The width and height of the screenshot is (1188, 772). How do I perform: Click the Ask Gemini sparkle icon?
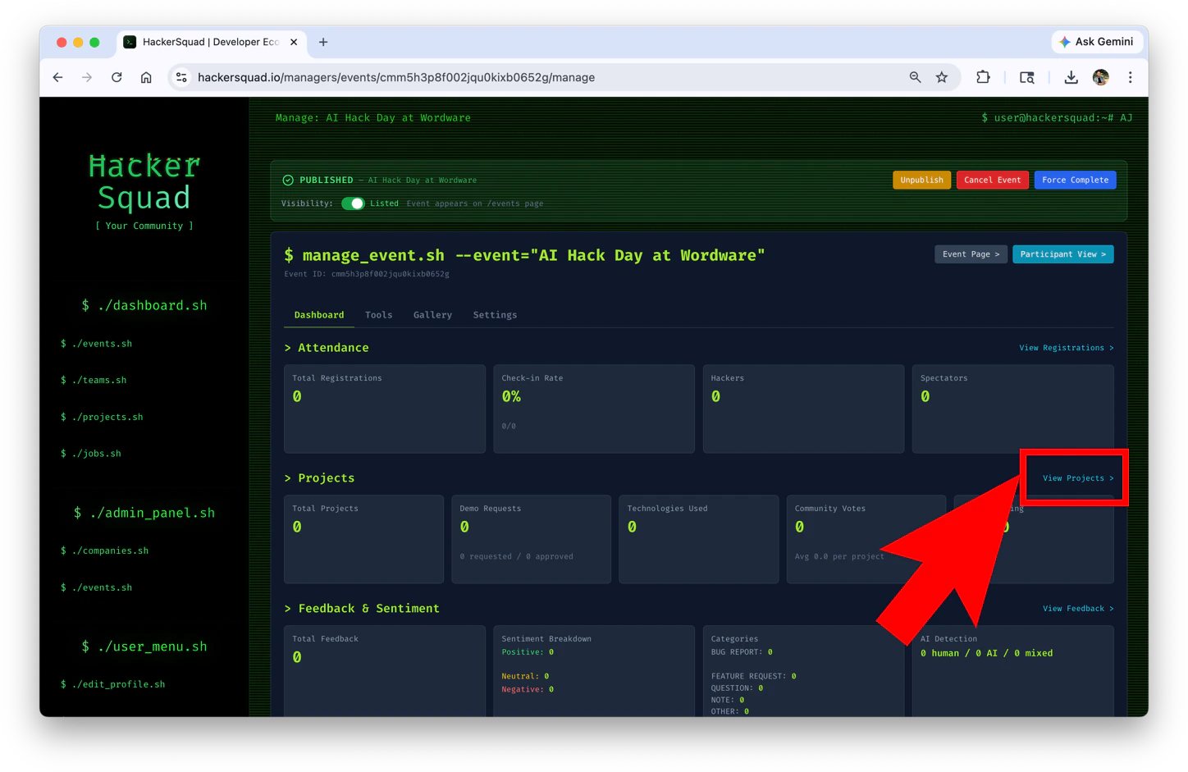[1065, 41]
